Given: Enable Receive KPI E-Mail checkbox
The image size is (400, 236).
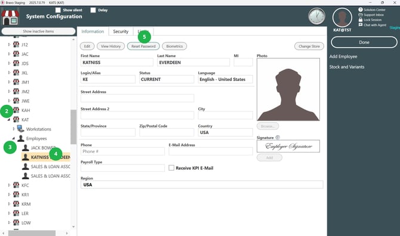Looking at the screenshot, I should click(x=171, y=168).
